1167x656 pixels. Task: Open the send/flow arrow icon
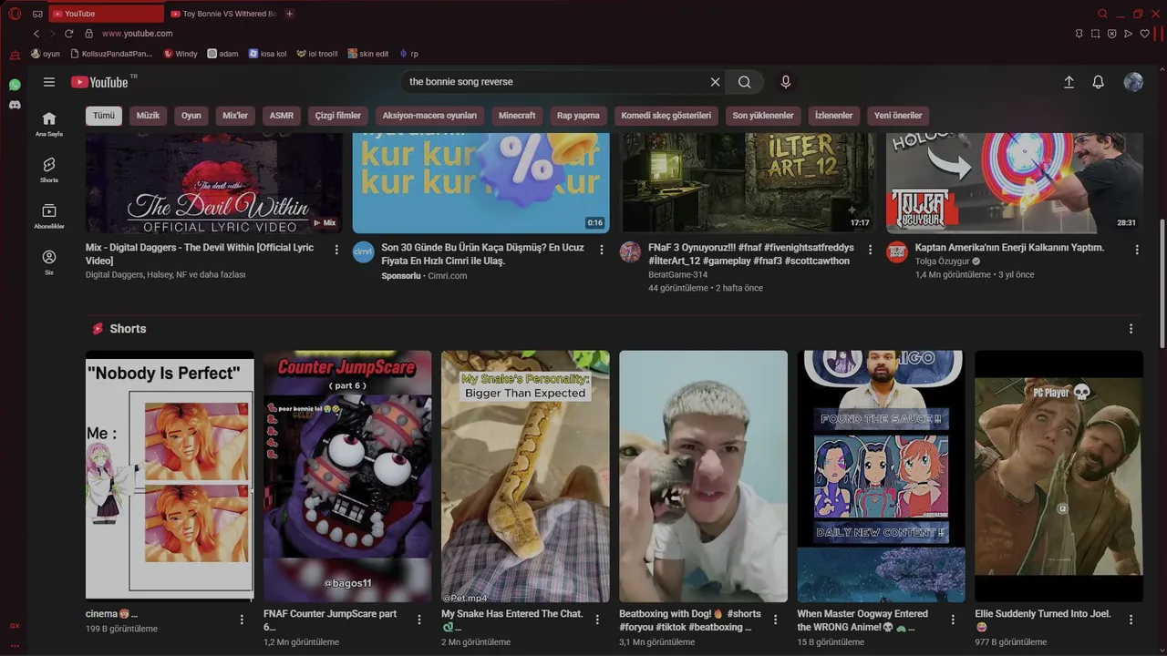(1128, 34)
